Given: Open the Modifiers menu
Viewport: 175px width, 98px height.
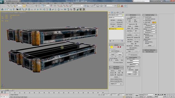Looking at the screenshot, I should tap(31, 3).
